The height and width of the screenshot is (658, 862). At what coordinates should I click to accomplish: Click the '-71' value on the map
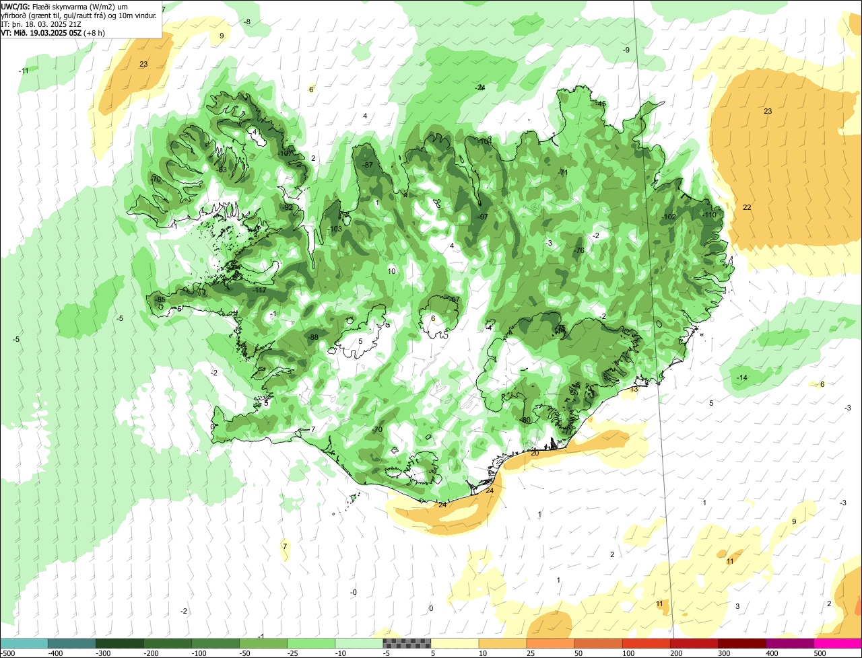[x=563, y=172]
